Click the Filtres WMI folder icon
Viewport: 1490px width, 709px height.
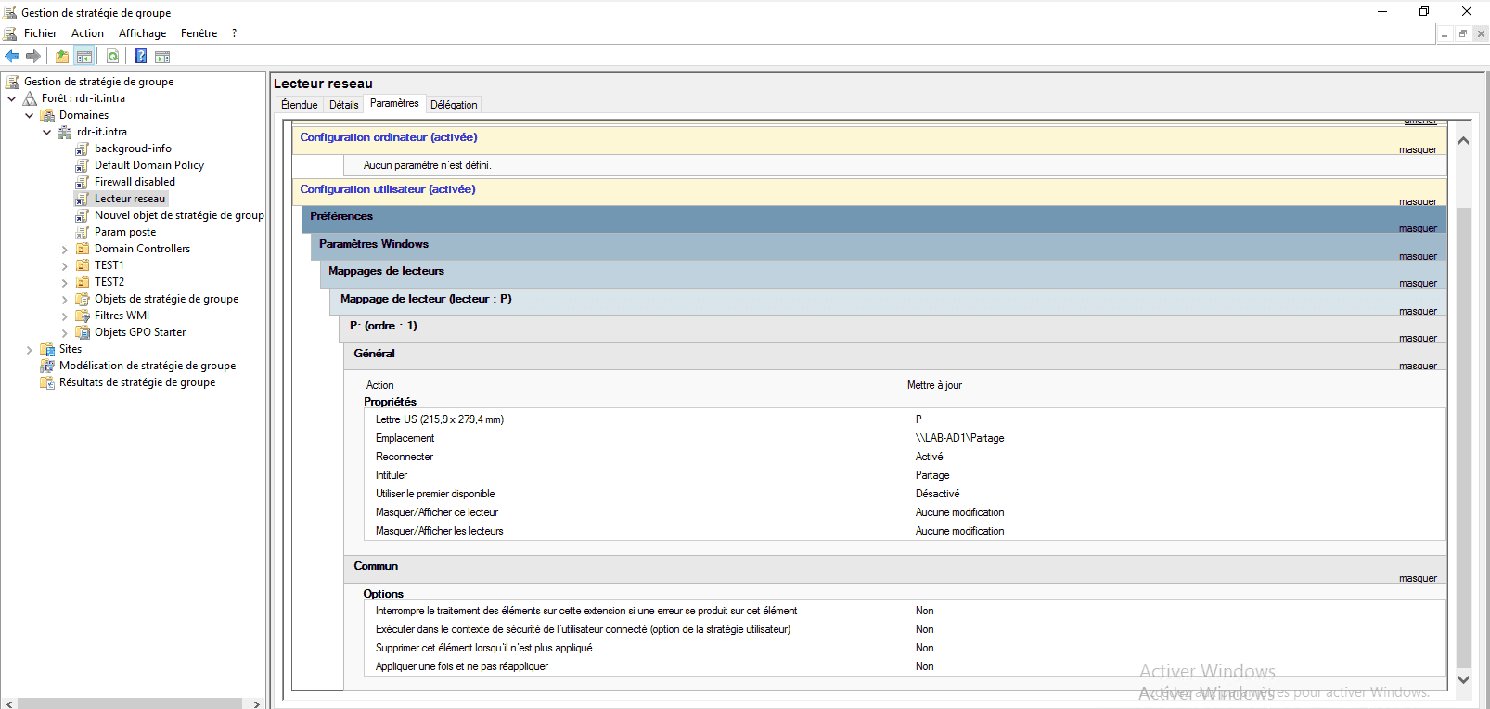(83, 316)
